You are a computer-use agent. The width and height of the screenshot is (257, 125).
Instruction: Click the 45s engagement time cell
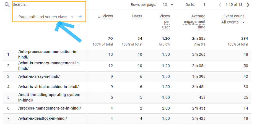coord(202,97)
